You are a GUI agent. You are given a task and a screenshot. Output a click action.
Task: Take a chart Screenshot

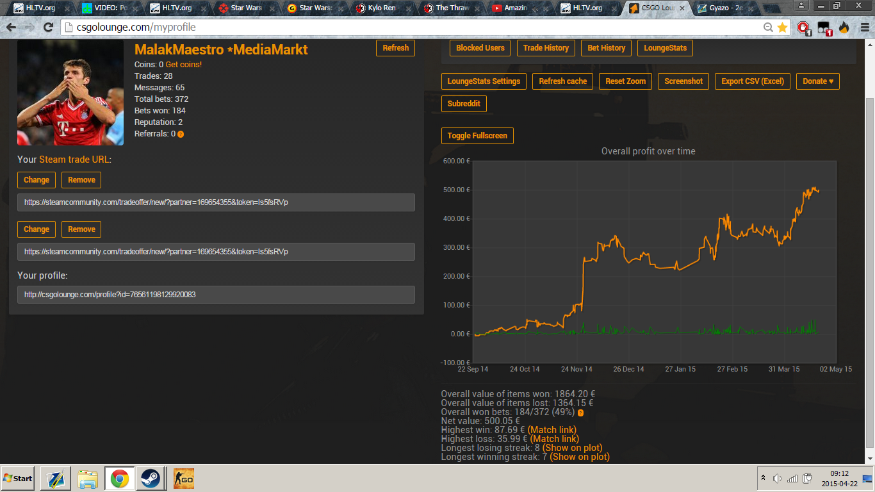683,81
